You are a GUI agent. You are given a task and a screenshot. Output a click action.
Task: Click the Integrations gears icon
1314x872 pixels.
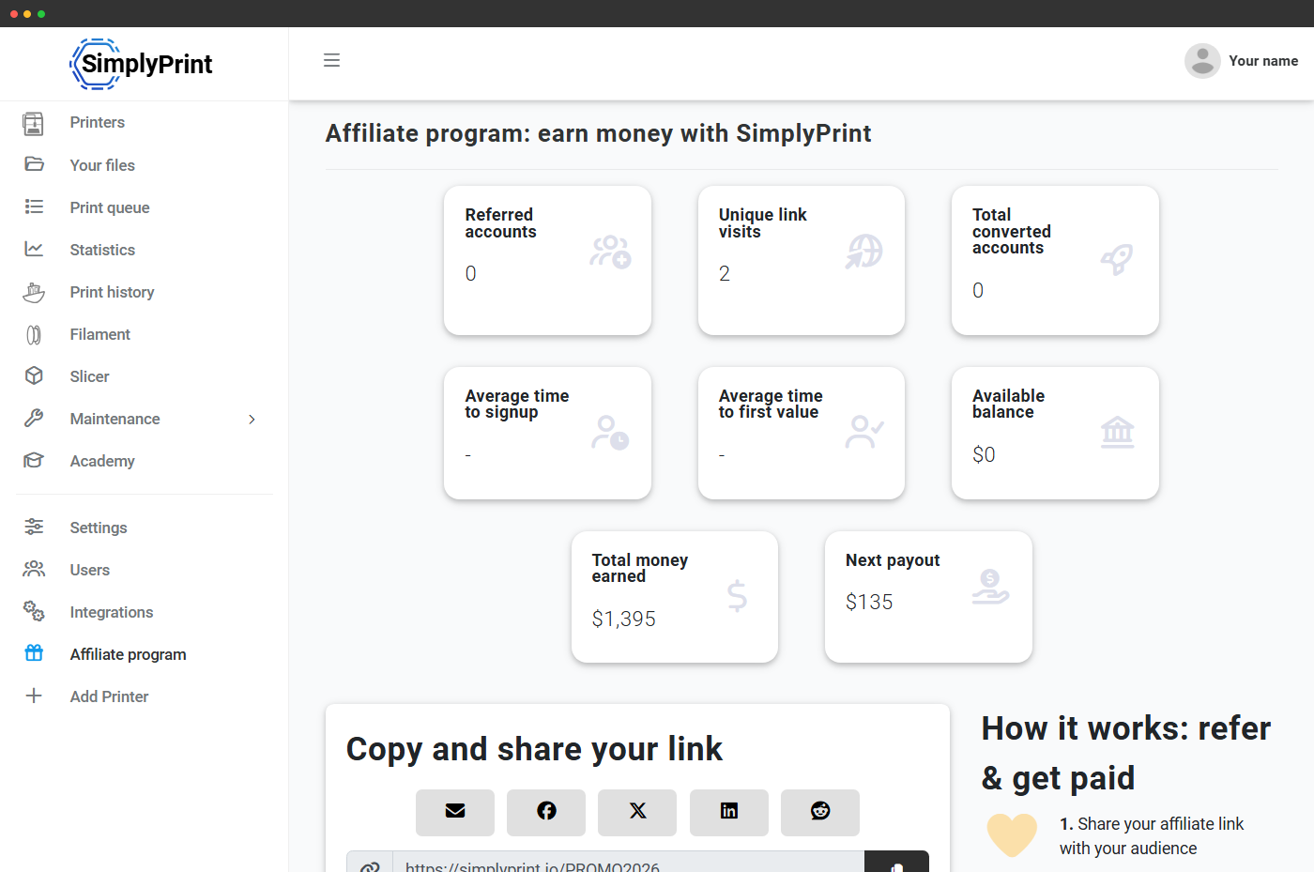point(34,611)
